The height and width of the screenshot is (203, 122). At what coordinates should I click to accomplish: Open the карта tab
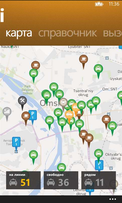[x=19, y=33]
